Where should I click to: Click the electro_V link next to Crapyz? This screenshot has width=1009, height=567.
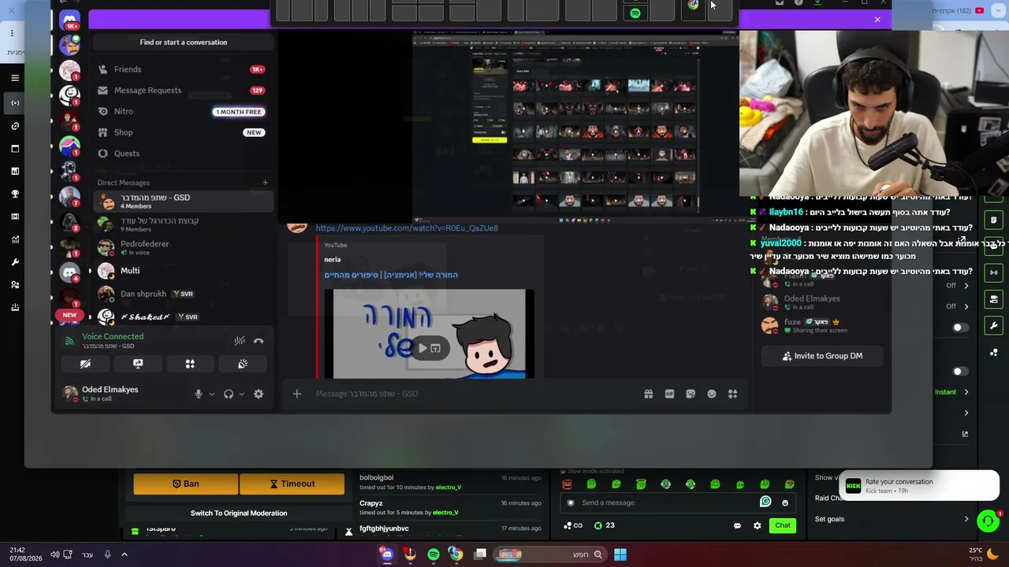coord(445,513)
